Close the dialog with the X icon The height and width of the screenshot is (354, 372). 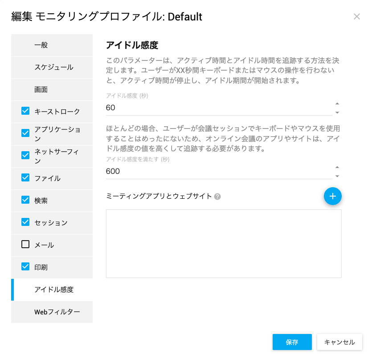(356, 16)
